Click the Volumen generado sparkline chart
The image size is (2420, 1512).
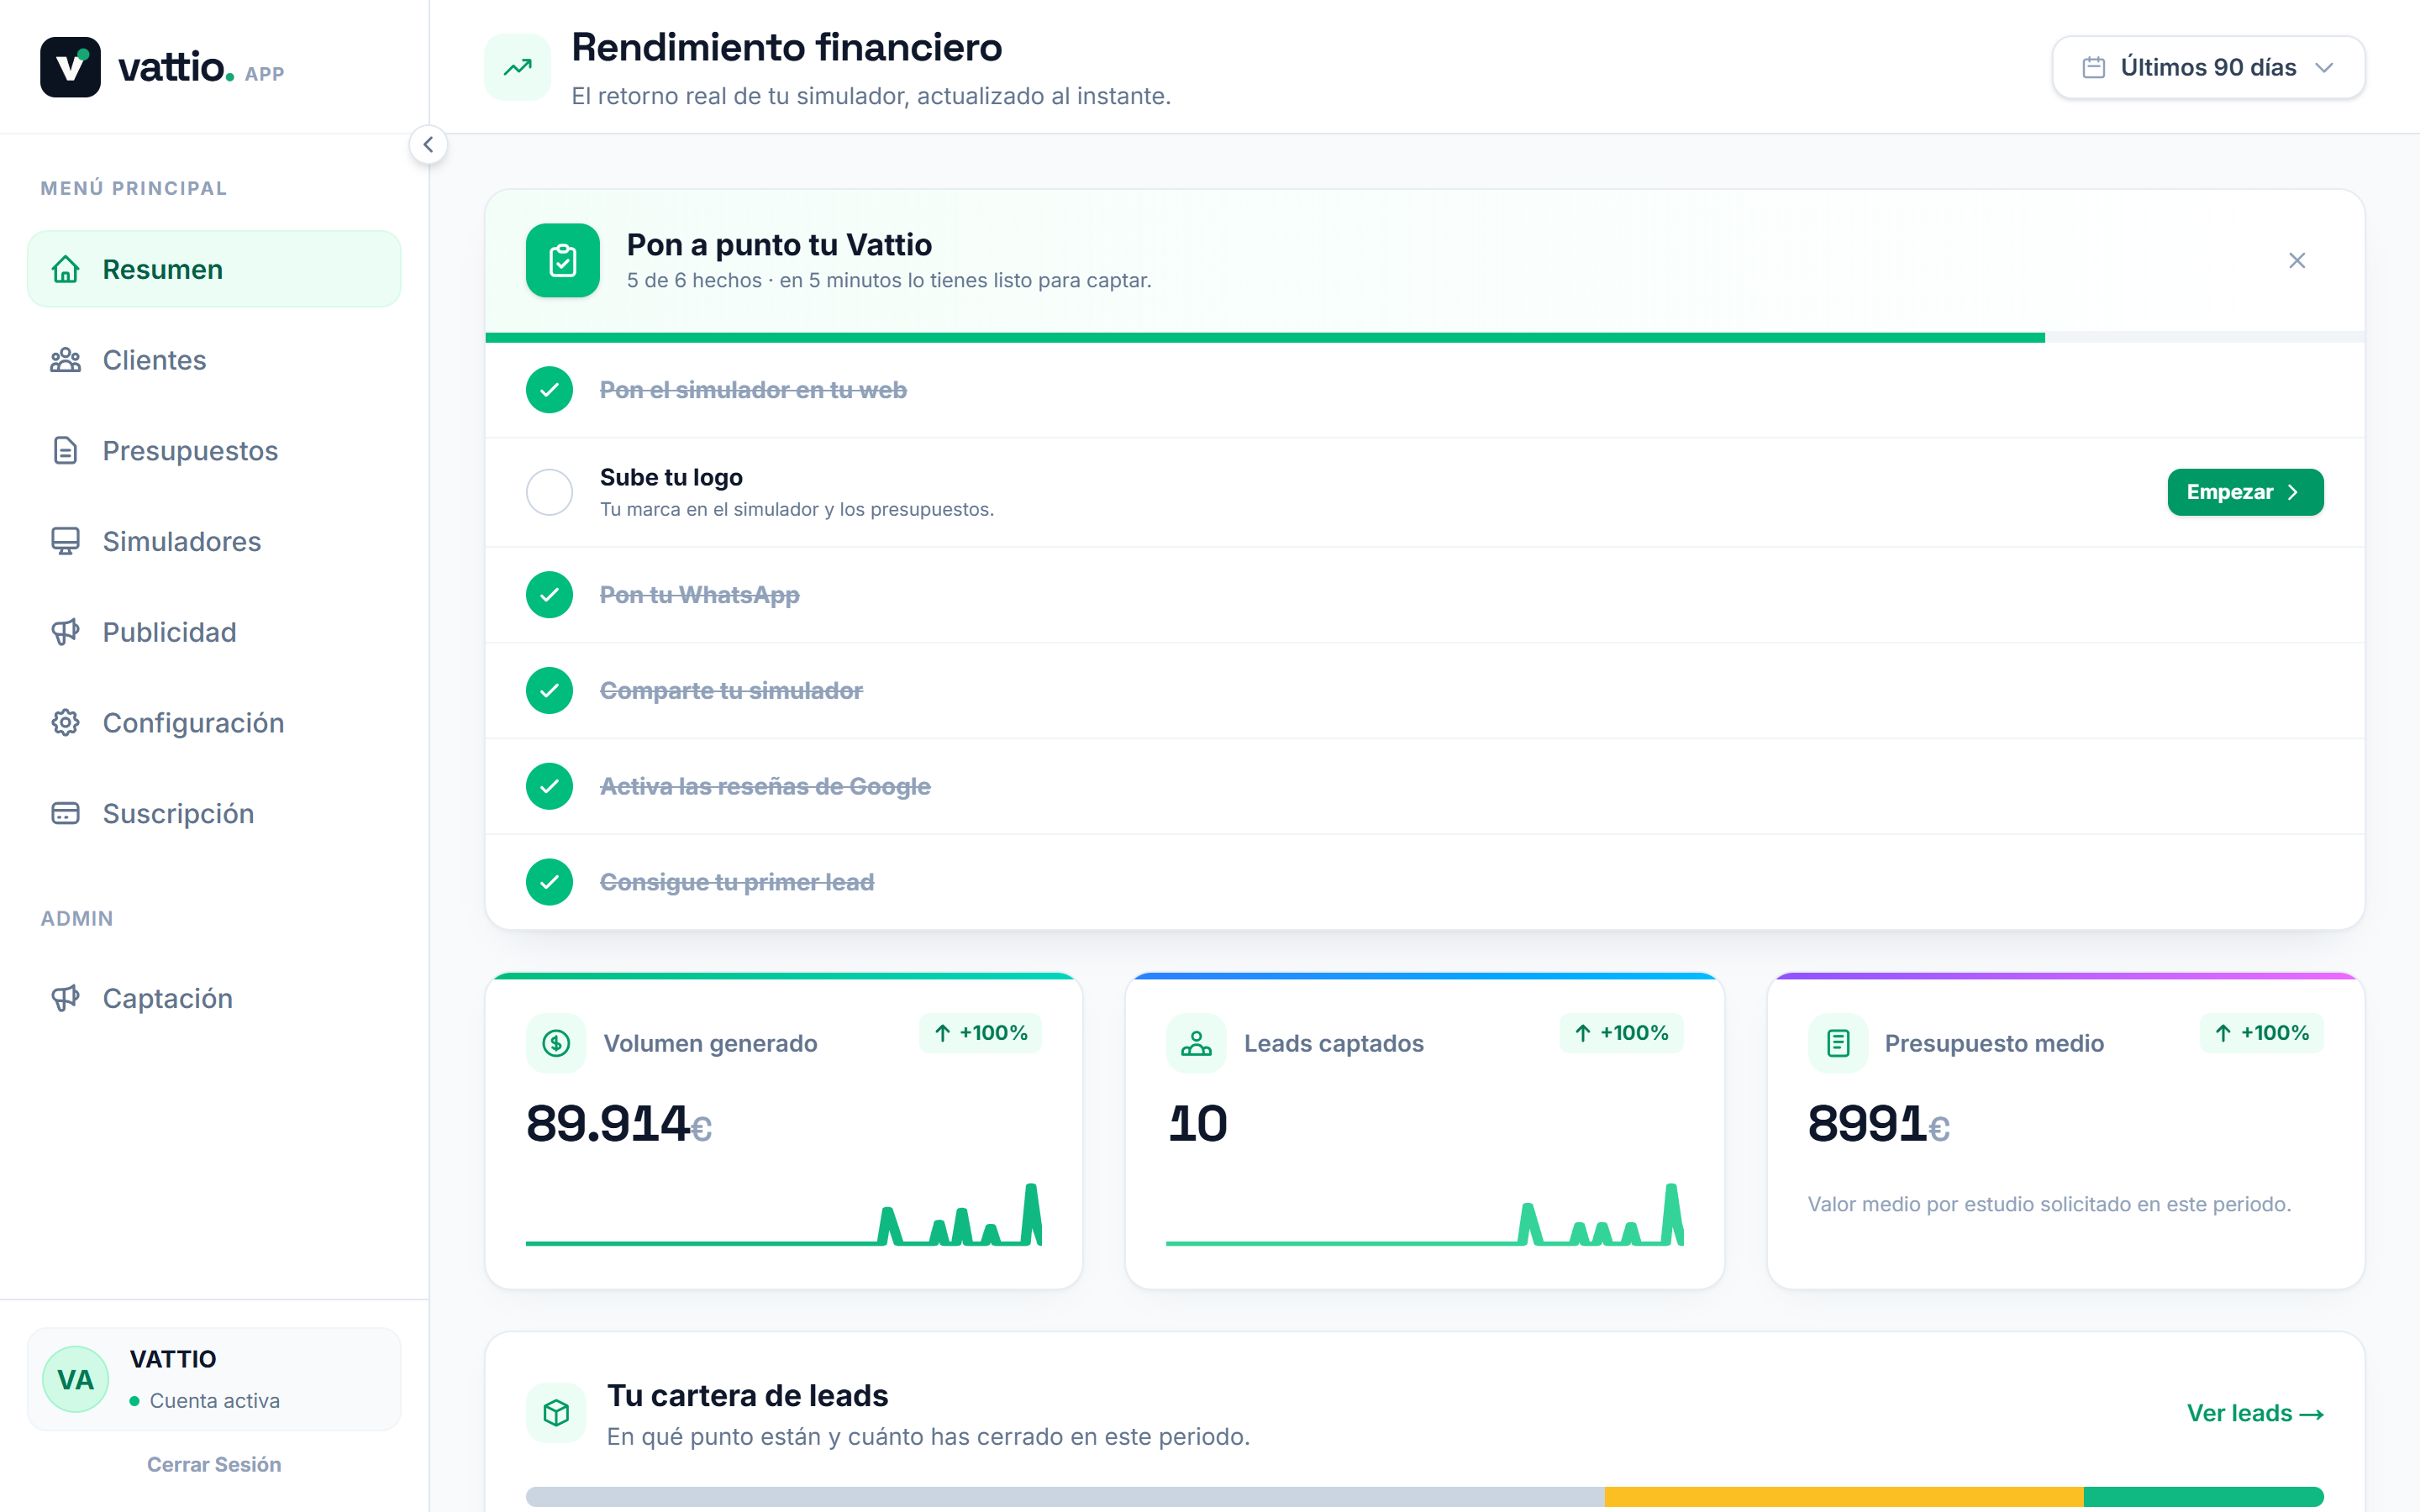click(x=784, y=1214)
